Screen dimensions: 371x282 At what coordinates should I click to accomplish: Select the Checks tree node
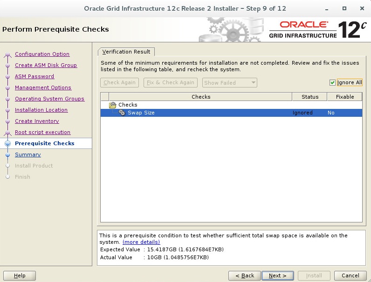128,105
